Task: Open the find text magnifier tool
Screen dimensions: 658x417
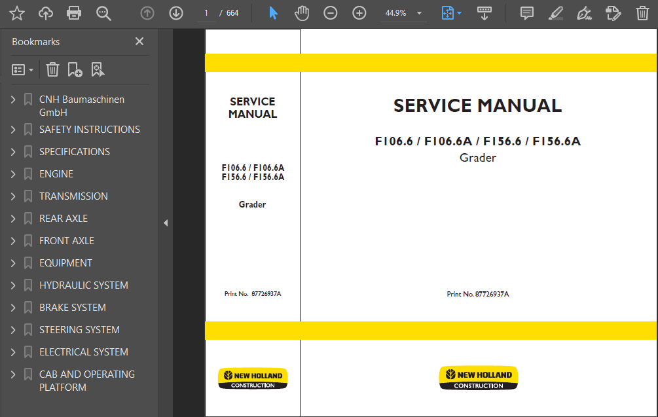Action: (103, 14)
